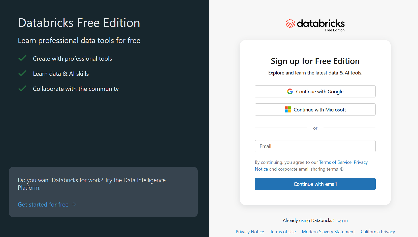Click the info icon beside sharing terms
This screenshot has width=418, height=237.
point(342,169)
